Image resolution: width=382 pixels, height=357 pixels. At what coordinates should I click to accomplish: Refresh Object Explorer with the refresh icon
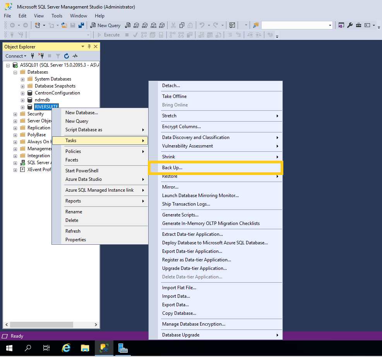coord(67,56)
